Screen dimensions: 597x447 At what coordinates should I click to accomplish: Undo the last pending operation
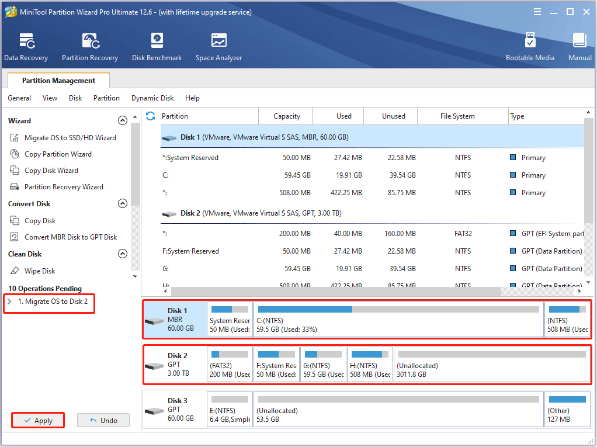103,420
